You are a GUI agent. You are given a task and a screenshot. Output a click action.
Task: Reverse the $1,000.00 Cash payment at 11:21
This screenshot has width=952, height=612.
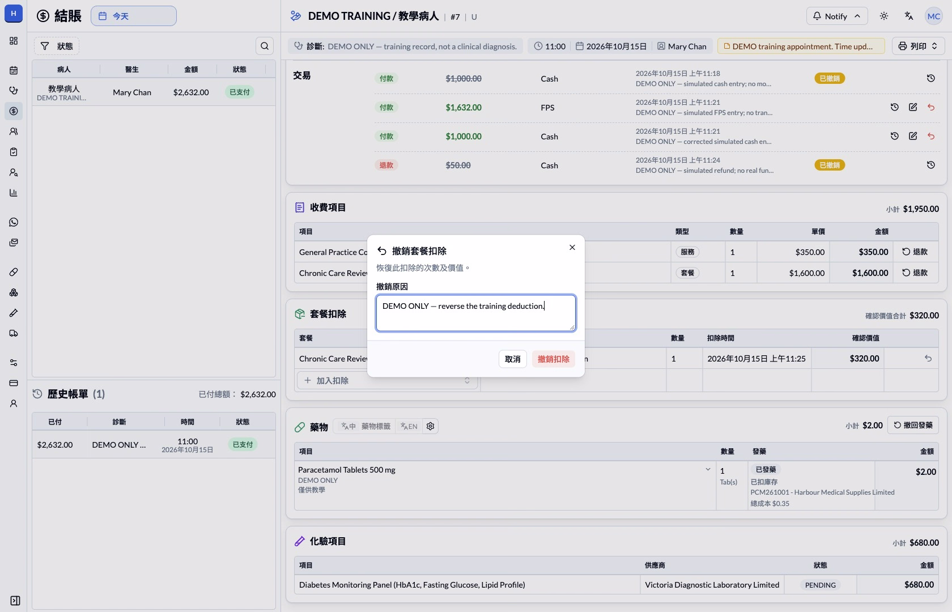[x=931, y=136]
